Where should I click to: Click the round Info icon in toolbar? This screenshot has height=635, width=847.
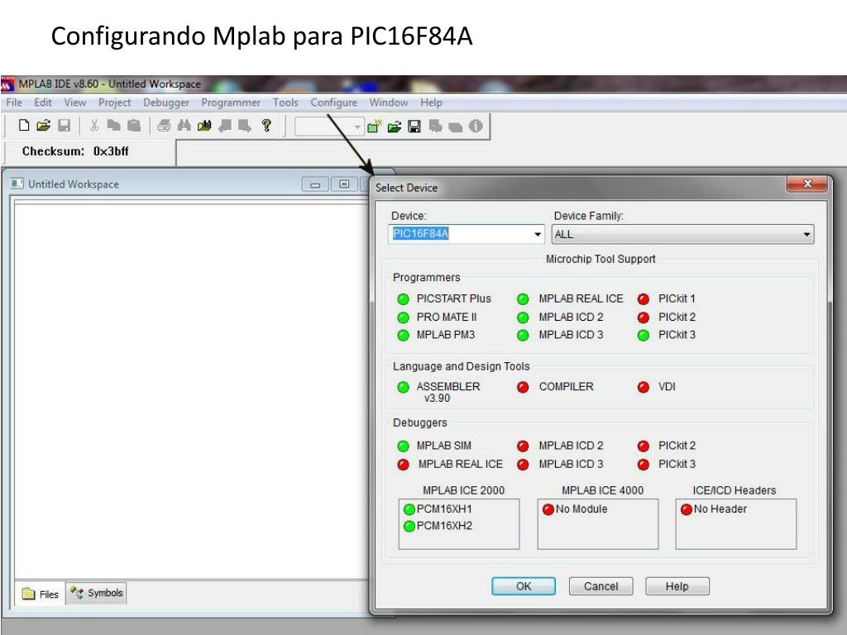point(476,126)
